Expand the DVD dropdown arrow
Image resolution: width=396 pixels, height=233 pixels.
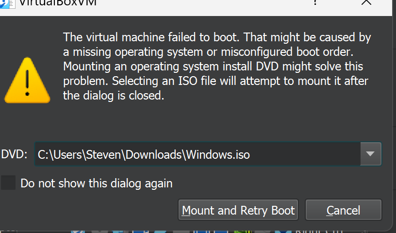click(370, 154)
